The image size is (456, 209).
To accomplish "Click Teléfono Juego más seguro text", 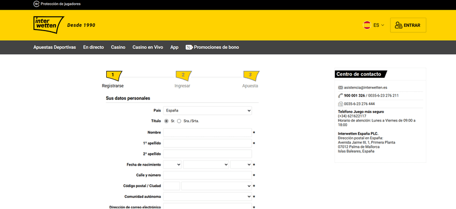I will pyautogui.click(x=361, y=111).
